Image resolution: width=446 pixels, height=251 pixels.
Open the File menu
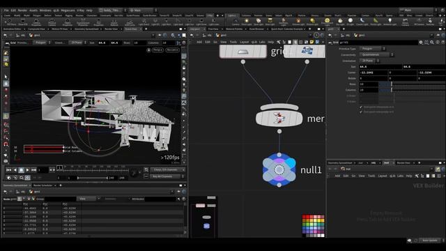(6, 10)
